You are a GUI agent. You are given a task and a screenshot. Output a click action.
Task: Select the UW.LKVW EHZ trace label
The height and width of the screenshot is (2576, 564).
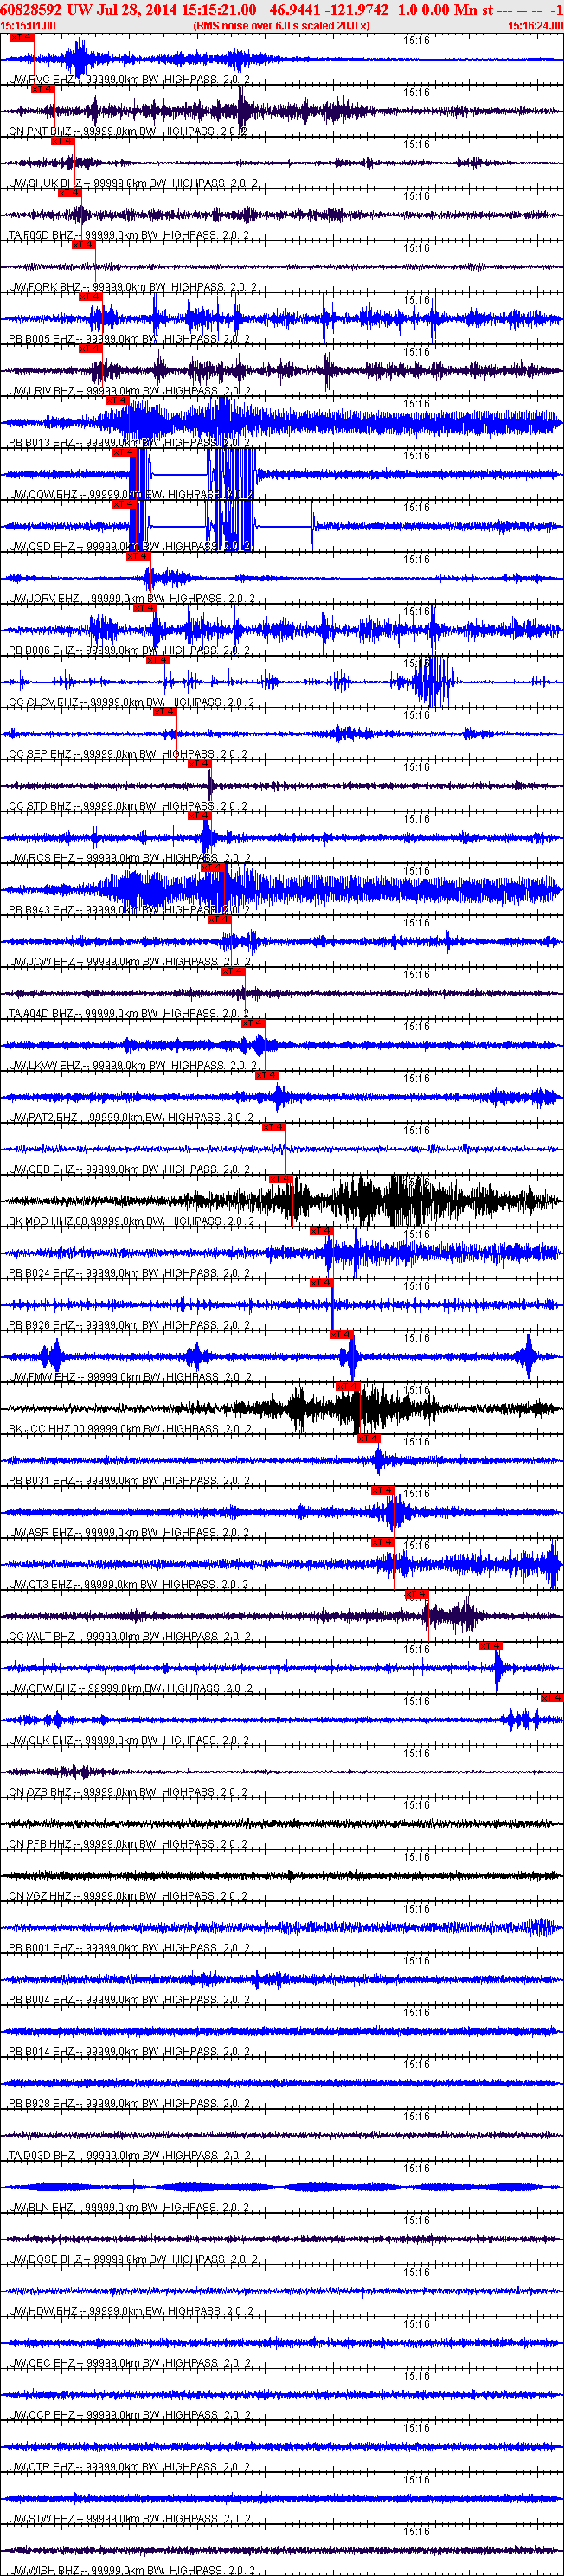[x=133, y=1067]
